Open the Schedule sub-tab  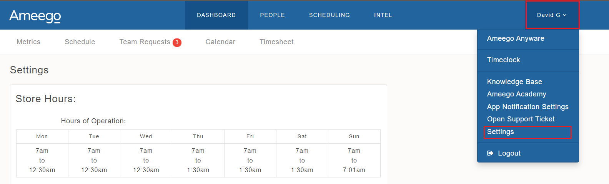coord(80,42)
